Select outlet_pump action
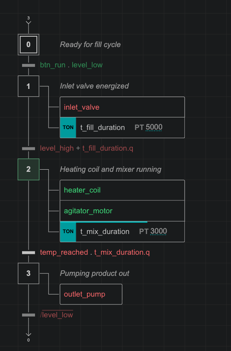231x351 pixels. (91, 294)
